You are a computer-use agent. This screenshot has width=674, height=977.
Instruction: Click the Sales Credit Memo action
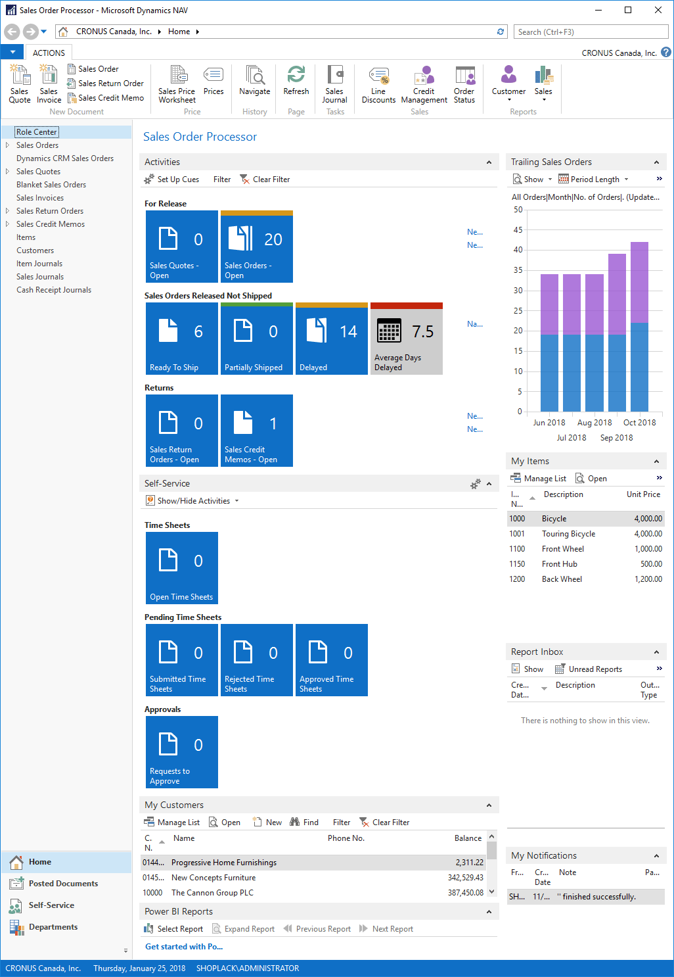coord(105,98)
